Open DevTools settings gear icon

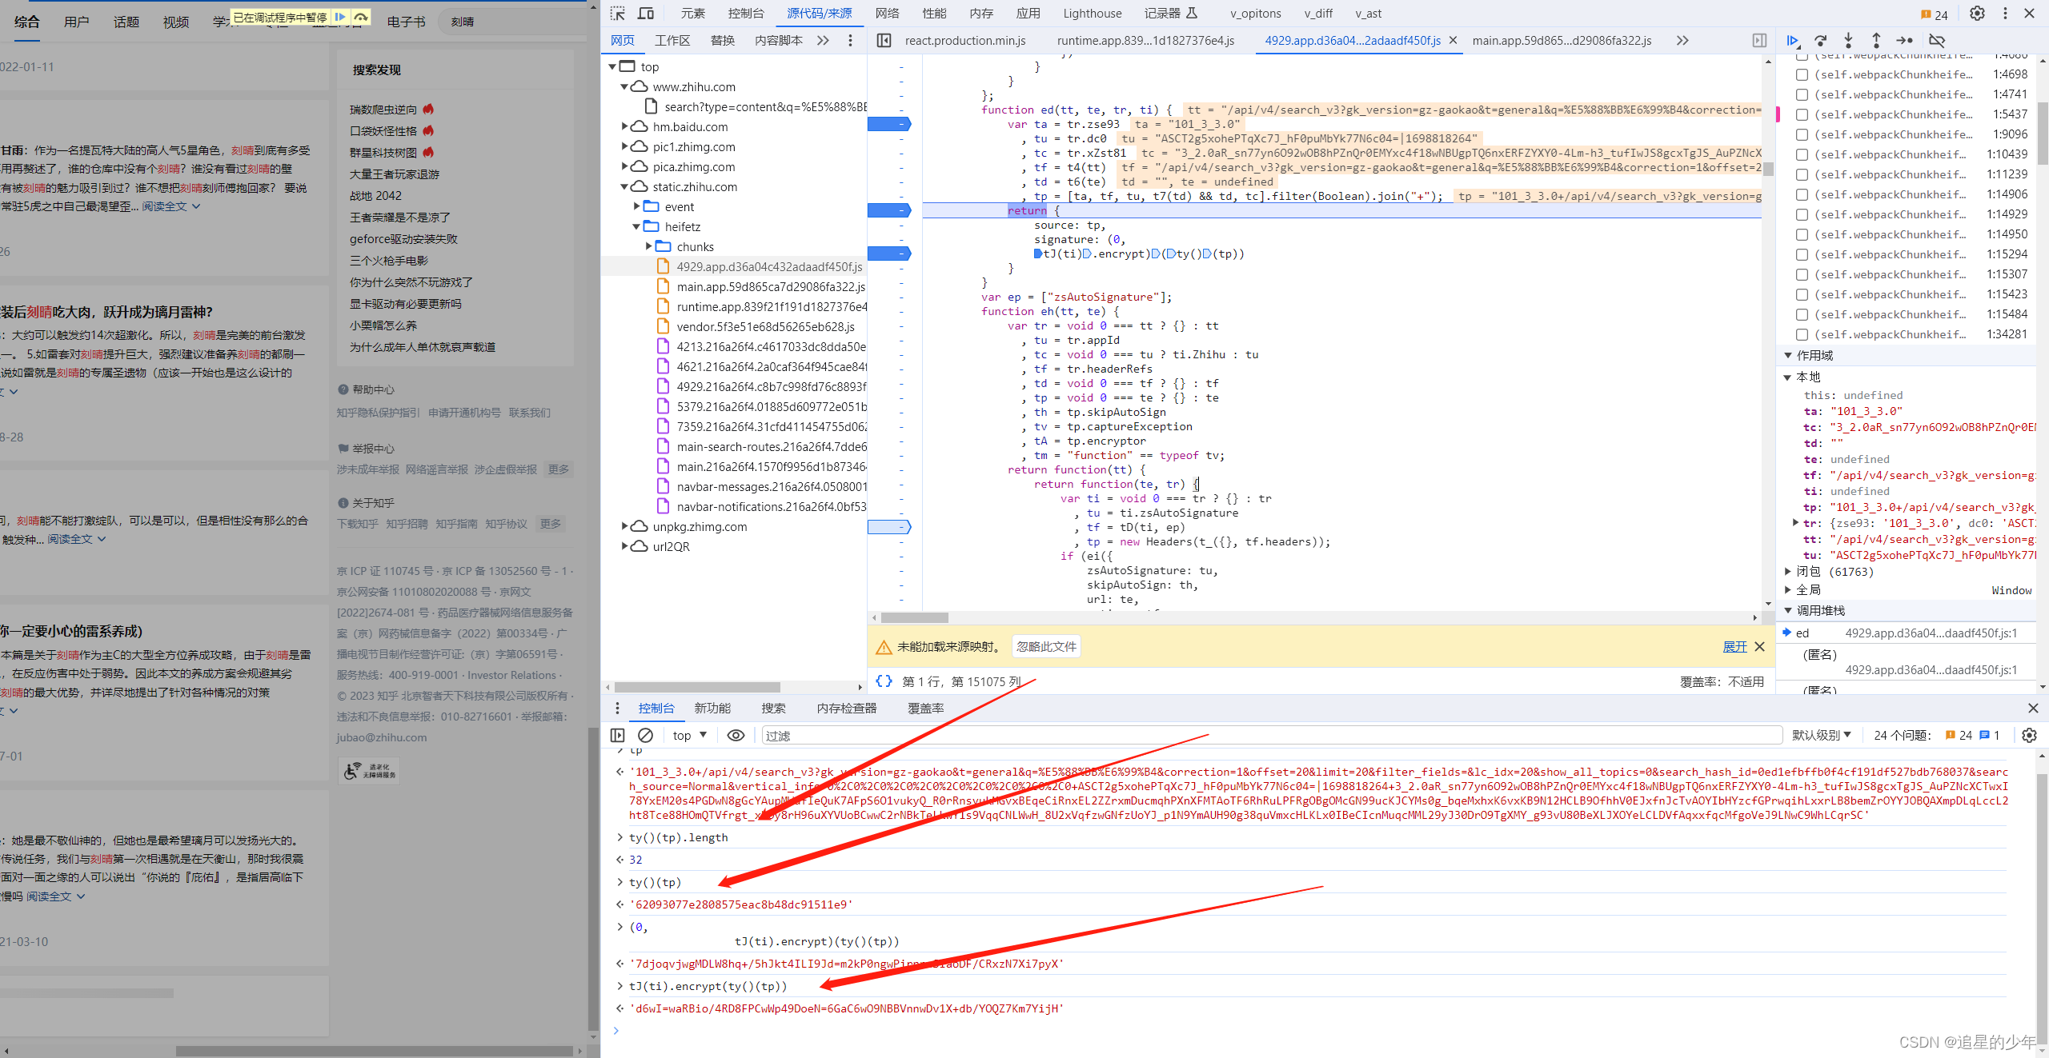point(1977,13)
